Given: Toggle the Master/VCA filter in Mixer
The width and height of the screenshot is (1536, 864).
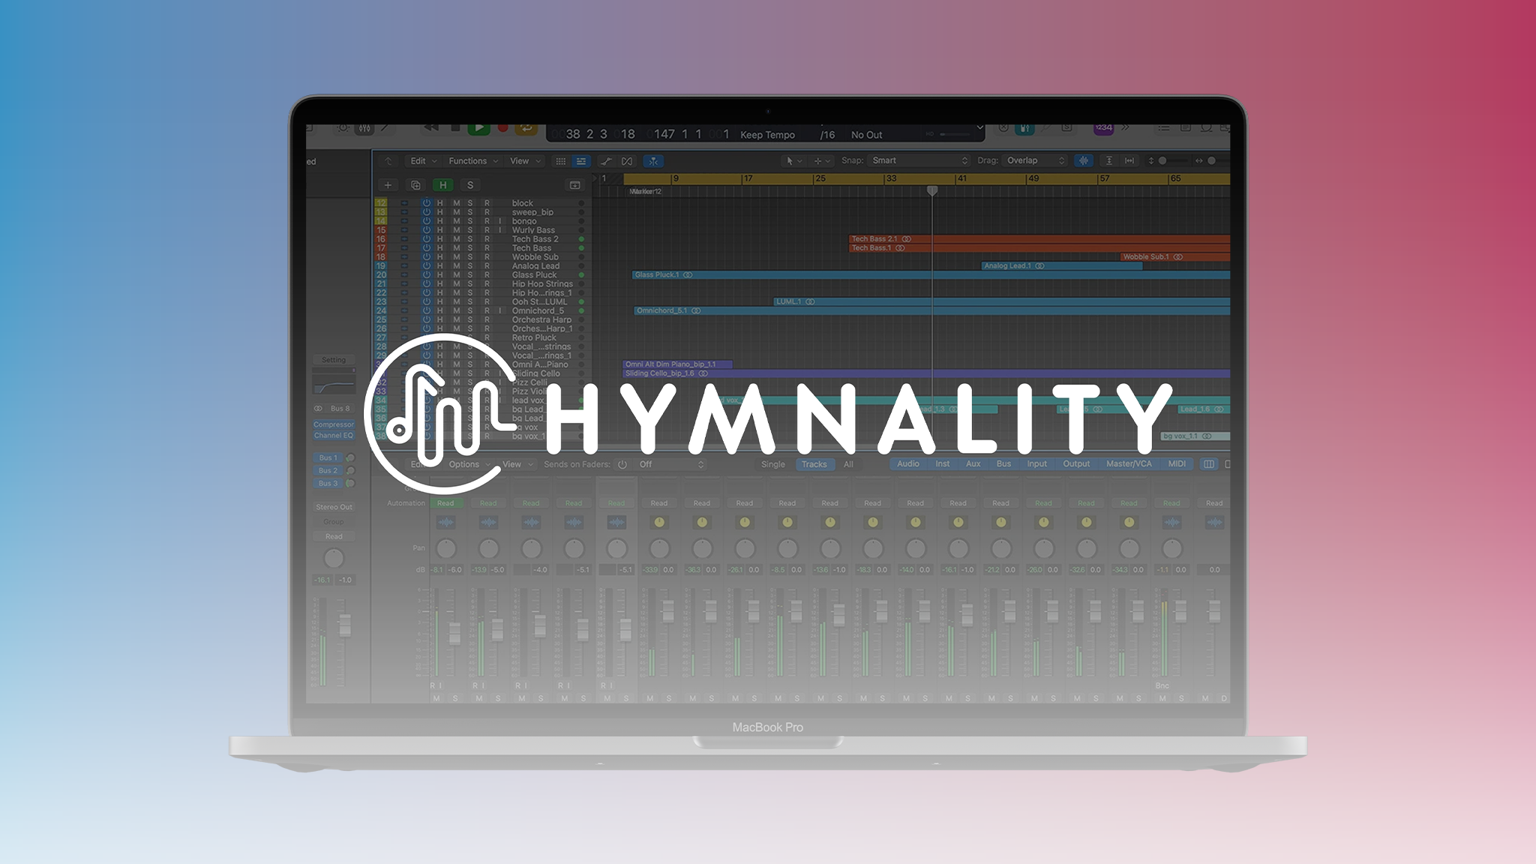Looking at the screenshot, I should [1129, 464].
